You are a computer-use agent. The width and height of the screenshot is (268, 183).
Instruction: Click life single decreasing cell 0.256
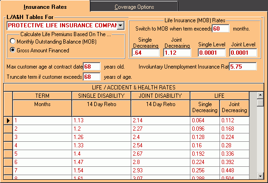click(205, 170)
